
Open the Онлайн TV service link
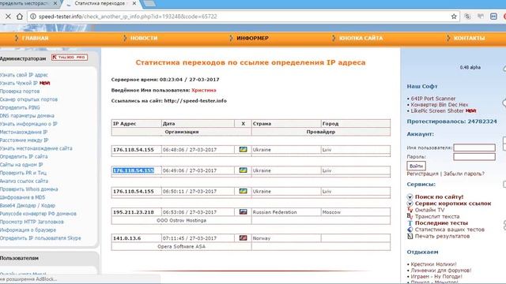(429, 210)
